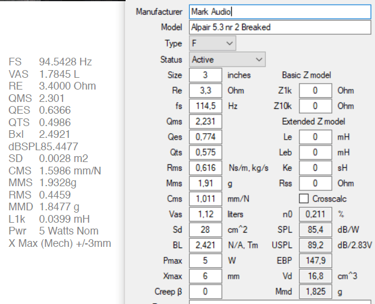This screenshot has height=304, width=375.
Task: Click the MMS 1.9328g spec line
Action: tap(42, 183)
